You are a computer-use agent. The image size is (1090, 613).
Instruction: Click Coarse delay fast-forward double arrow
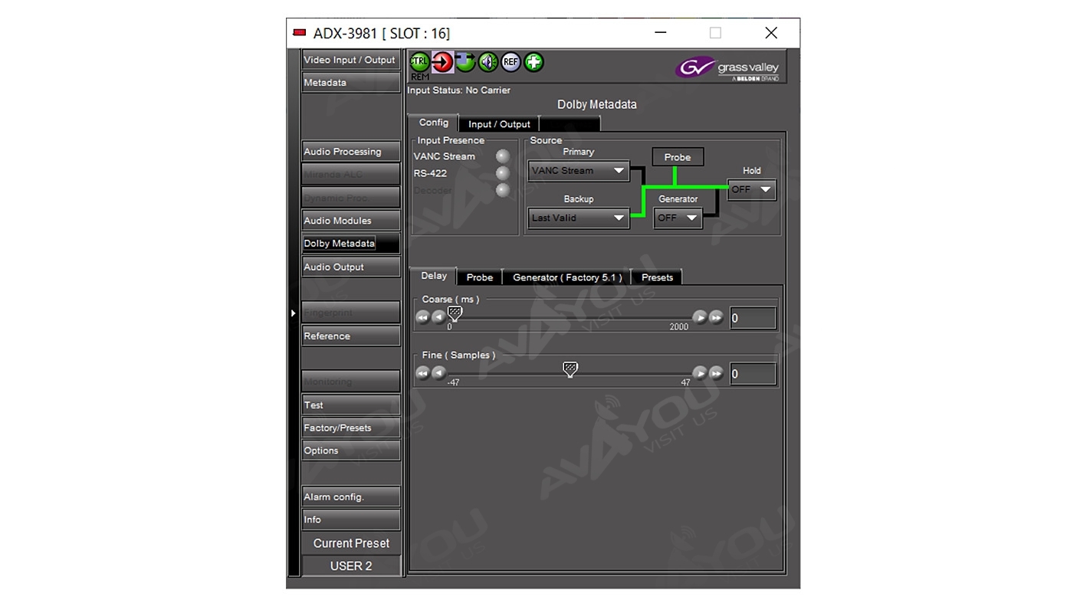716,317
